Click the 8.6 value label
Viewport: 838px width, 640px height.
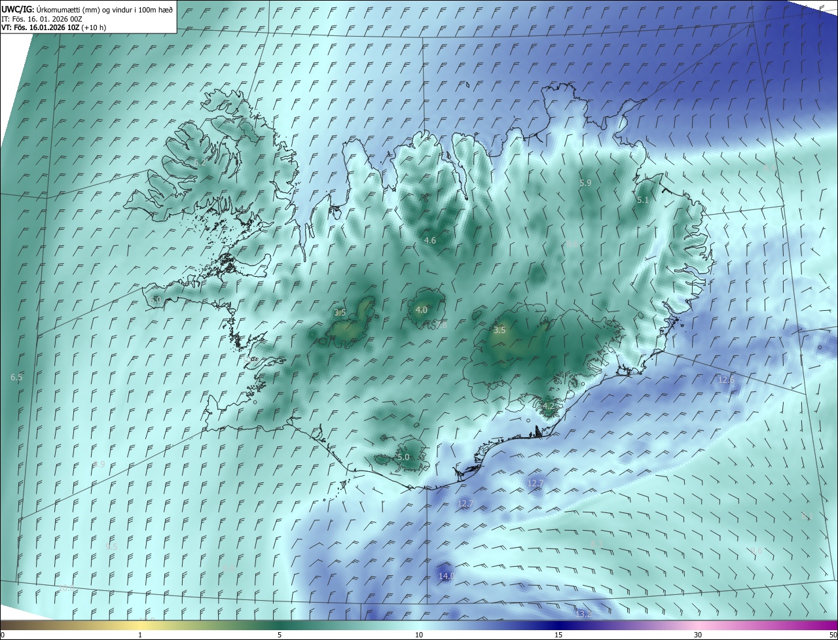click(x=572, y=244)
